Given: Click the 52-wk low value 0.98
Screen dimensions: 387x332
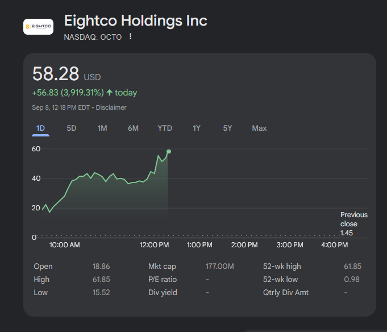Looking at the screenshot, I should [352, 280].
